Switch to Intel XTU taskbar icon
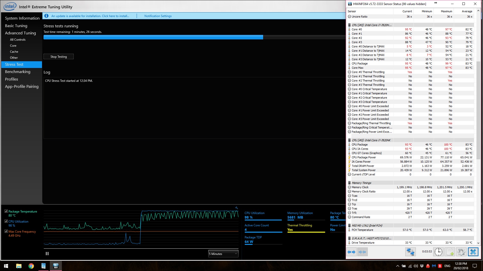This screenshot has width=483, height=271. click(x=43, y=266)
